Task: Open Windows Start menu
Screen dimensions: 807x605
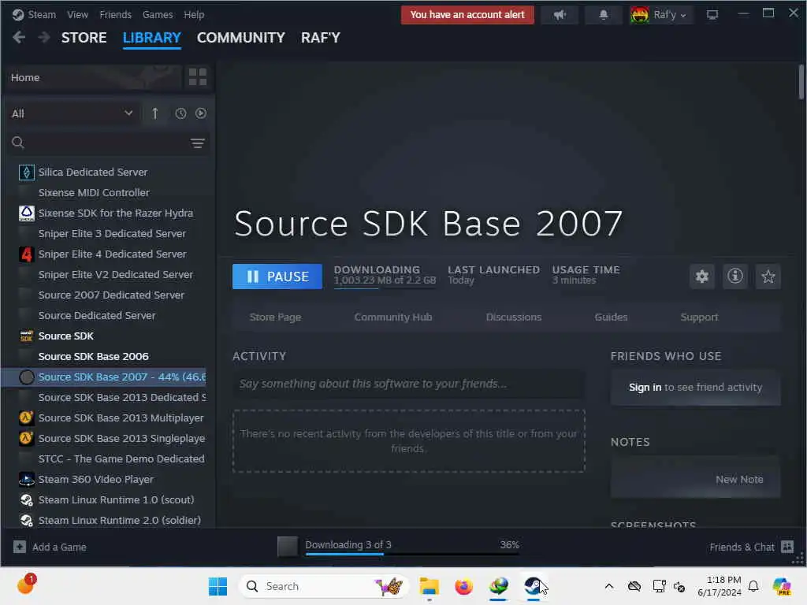Action: point(218,586)
